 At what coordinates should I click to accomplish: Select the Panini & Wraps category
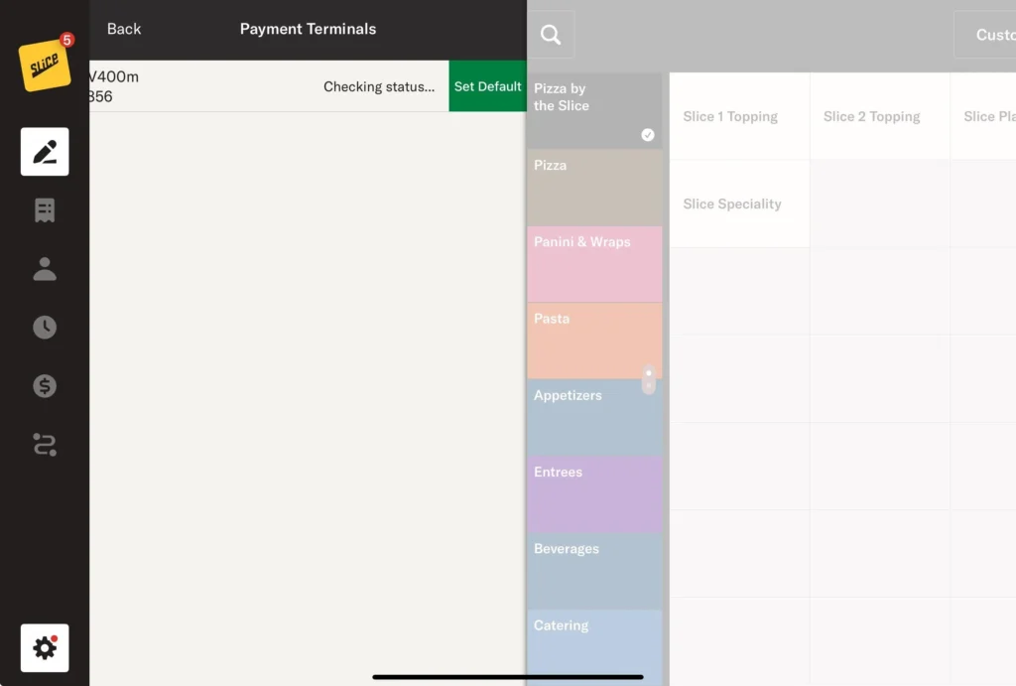coord(593,263)
